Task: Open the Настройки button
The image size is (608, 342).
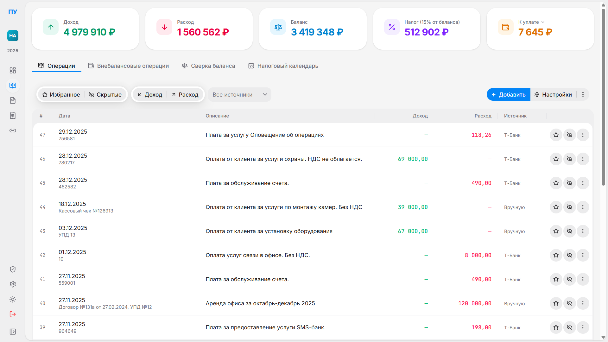Action: click(x=553, y=95)
